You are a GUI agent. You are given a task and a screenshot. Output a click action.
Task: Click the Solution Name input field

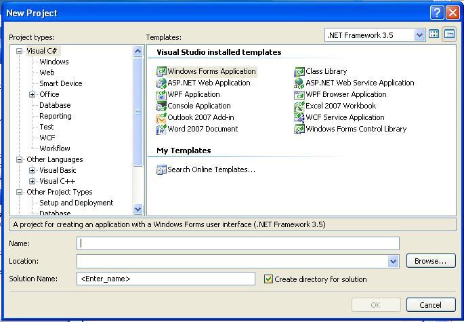click(x=166, y=279)
